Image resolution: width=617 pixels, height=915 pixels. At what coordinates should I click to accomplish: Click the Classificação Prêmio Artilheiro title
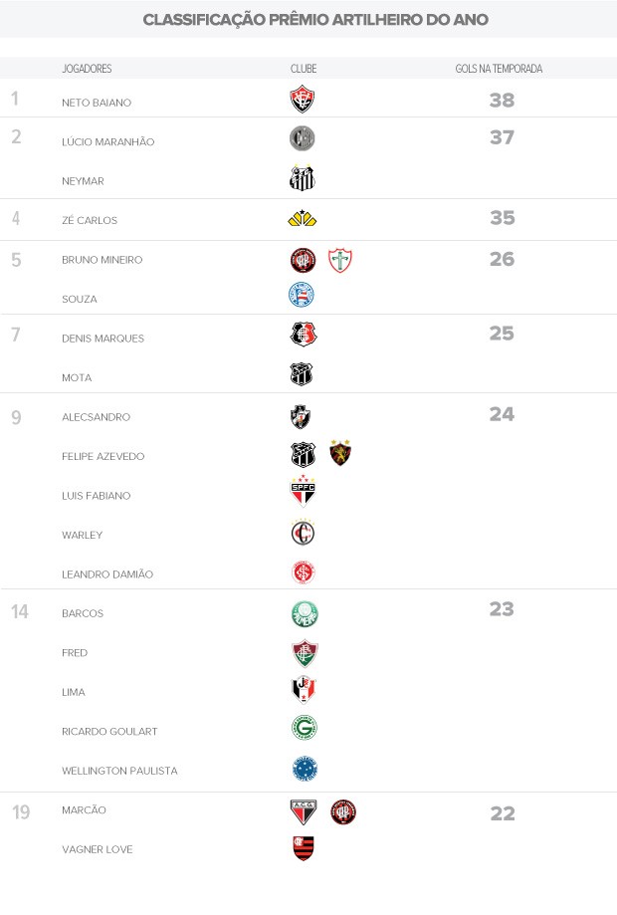pyautogui.click(x=315, y=20)
